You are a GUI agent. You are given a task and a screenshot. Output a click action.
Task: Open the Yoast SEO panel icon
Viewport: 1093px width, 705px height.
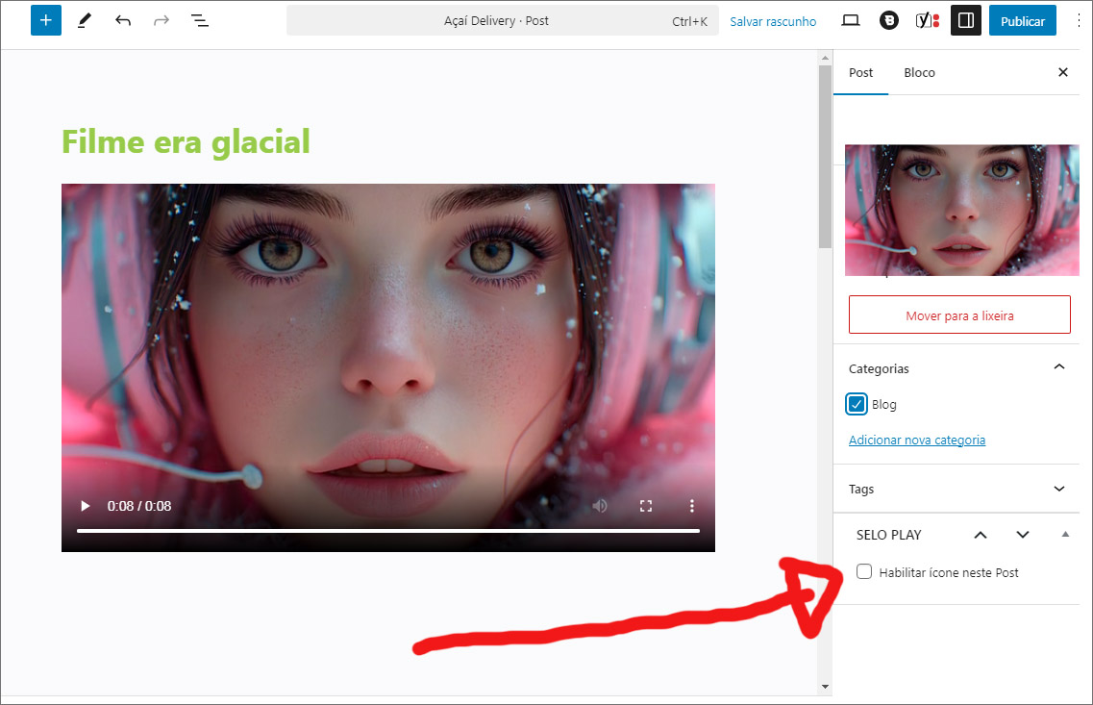927,21
